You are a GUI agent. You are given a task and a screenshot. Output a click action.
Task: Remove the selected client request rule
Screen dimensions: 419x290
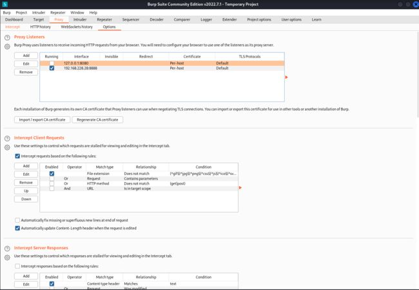(26, 183)
